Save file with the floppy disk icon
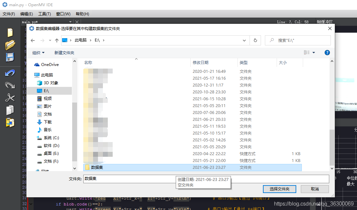 click(x=10, y=57)
